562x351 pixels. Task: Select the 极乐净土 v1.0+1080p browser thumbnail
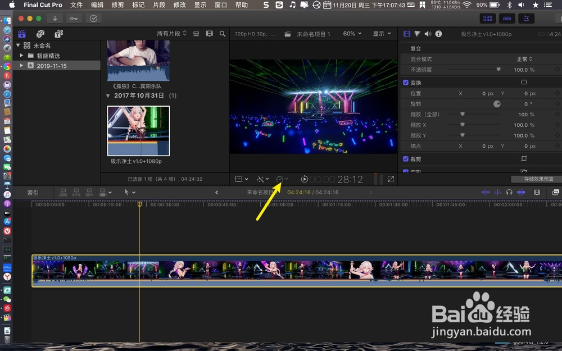(138, 131)
